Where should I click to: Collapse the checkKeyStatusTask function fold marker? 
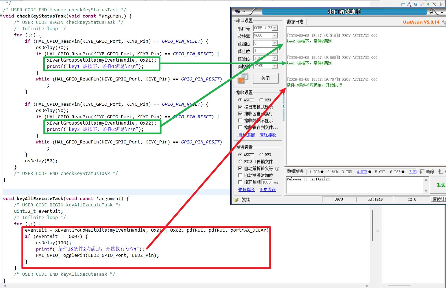1,16
